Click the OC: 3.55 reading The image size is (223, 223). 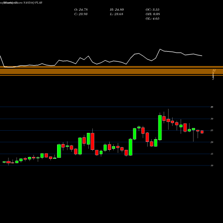(x=153, y=9)
